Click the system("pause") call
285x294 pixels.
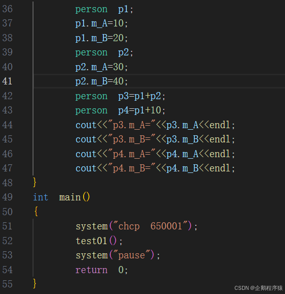click(x=118, y=255)
